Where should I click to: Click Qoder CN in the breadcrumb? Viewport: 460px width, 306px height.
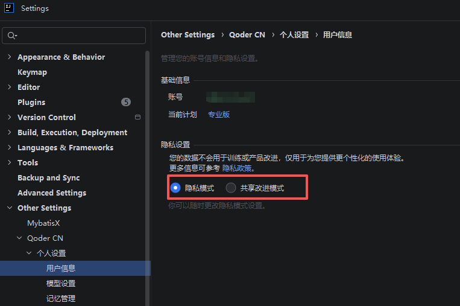[x=247, y=35]
